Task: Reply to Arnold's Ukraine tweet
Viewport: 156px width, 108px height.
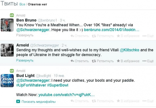Action: pyautogui.click(x=80, y=61)
